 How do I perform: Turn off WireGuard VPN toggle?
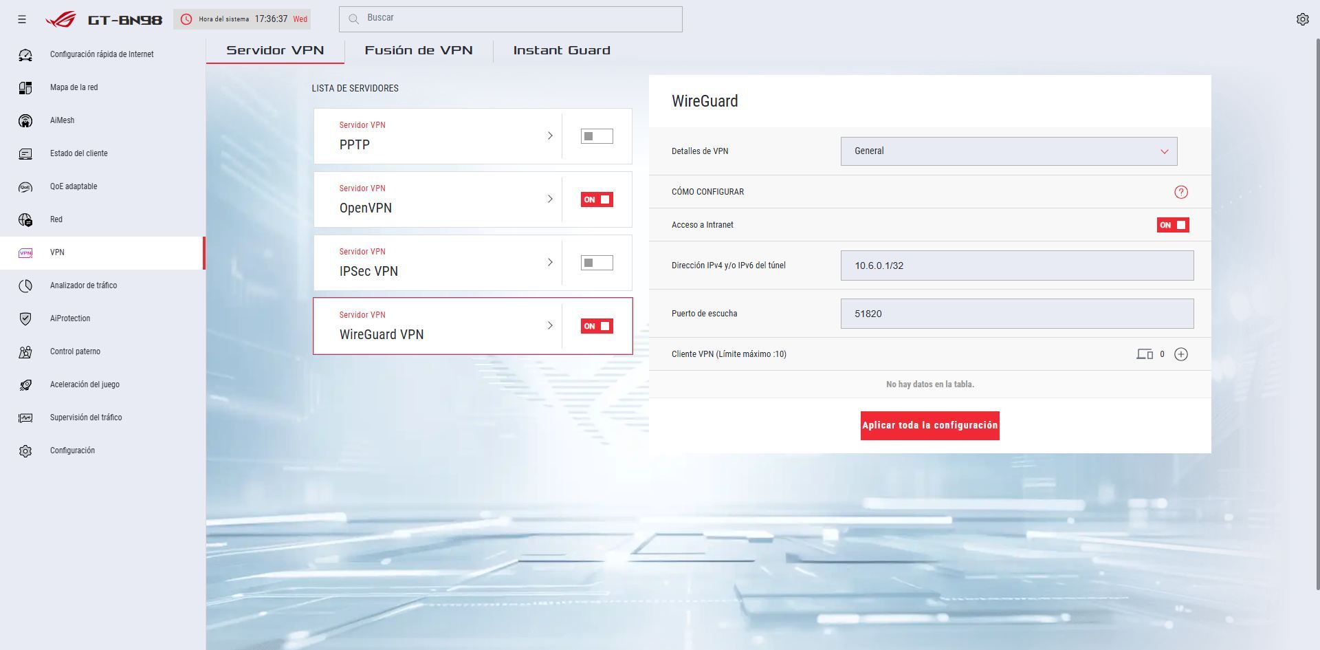[x=597, y=326]
